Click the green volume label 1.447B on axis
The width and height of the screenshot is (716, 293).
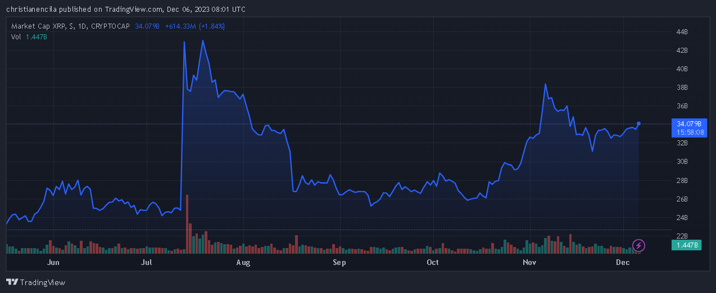click(x=687, y=245)
